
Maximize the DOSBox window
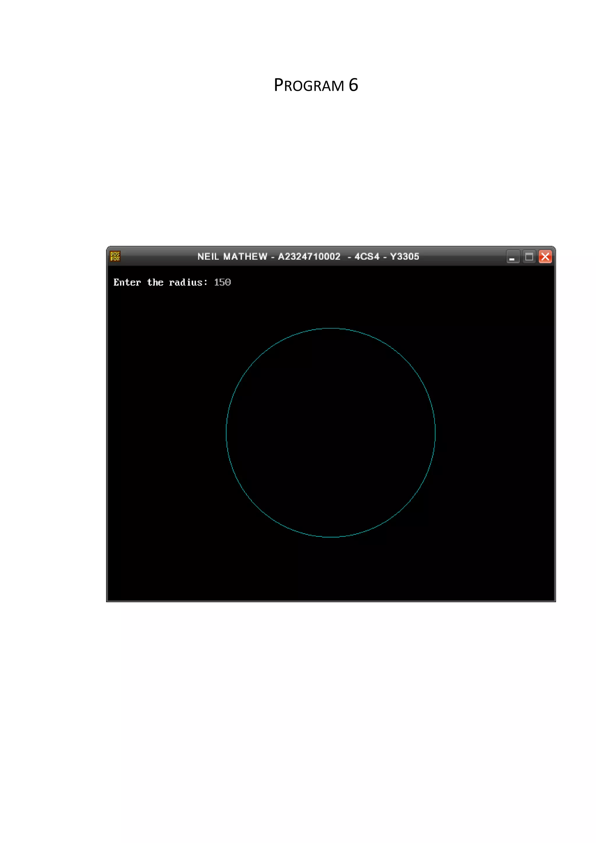point(529,257)
